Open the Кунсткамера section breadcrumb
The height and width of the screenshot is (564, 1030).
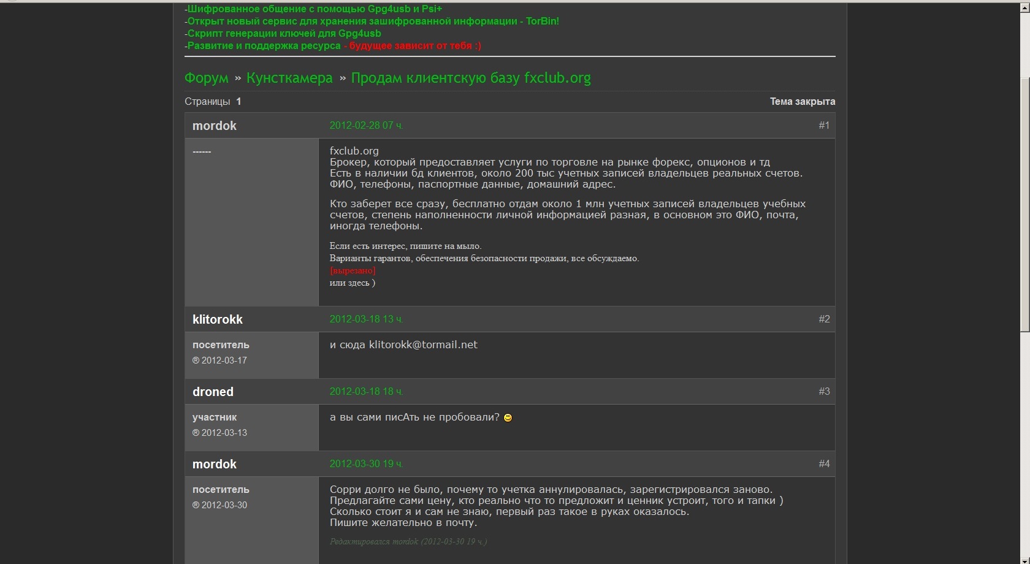(289, 78)
